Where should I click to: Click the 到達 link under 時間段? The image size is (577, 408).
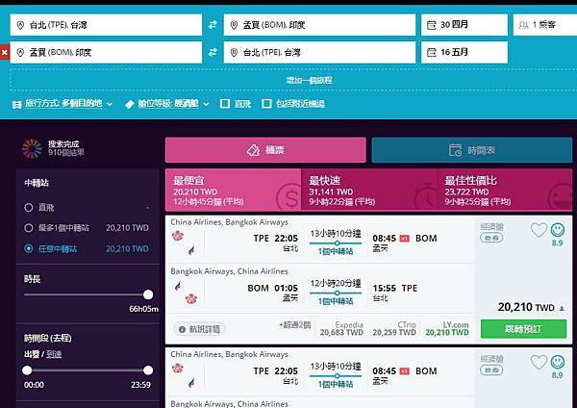tap(54, 354)
